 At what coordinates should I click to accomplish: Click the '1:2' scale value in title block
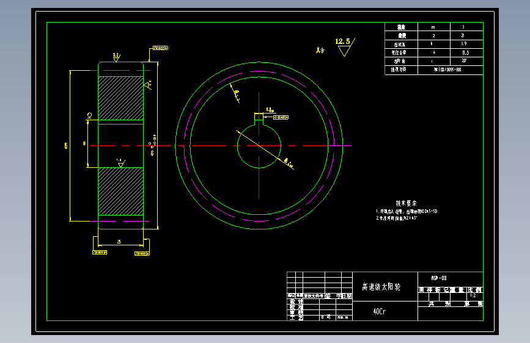[x=473, y=296]
